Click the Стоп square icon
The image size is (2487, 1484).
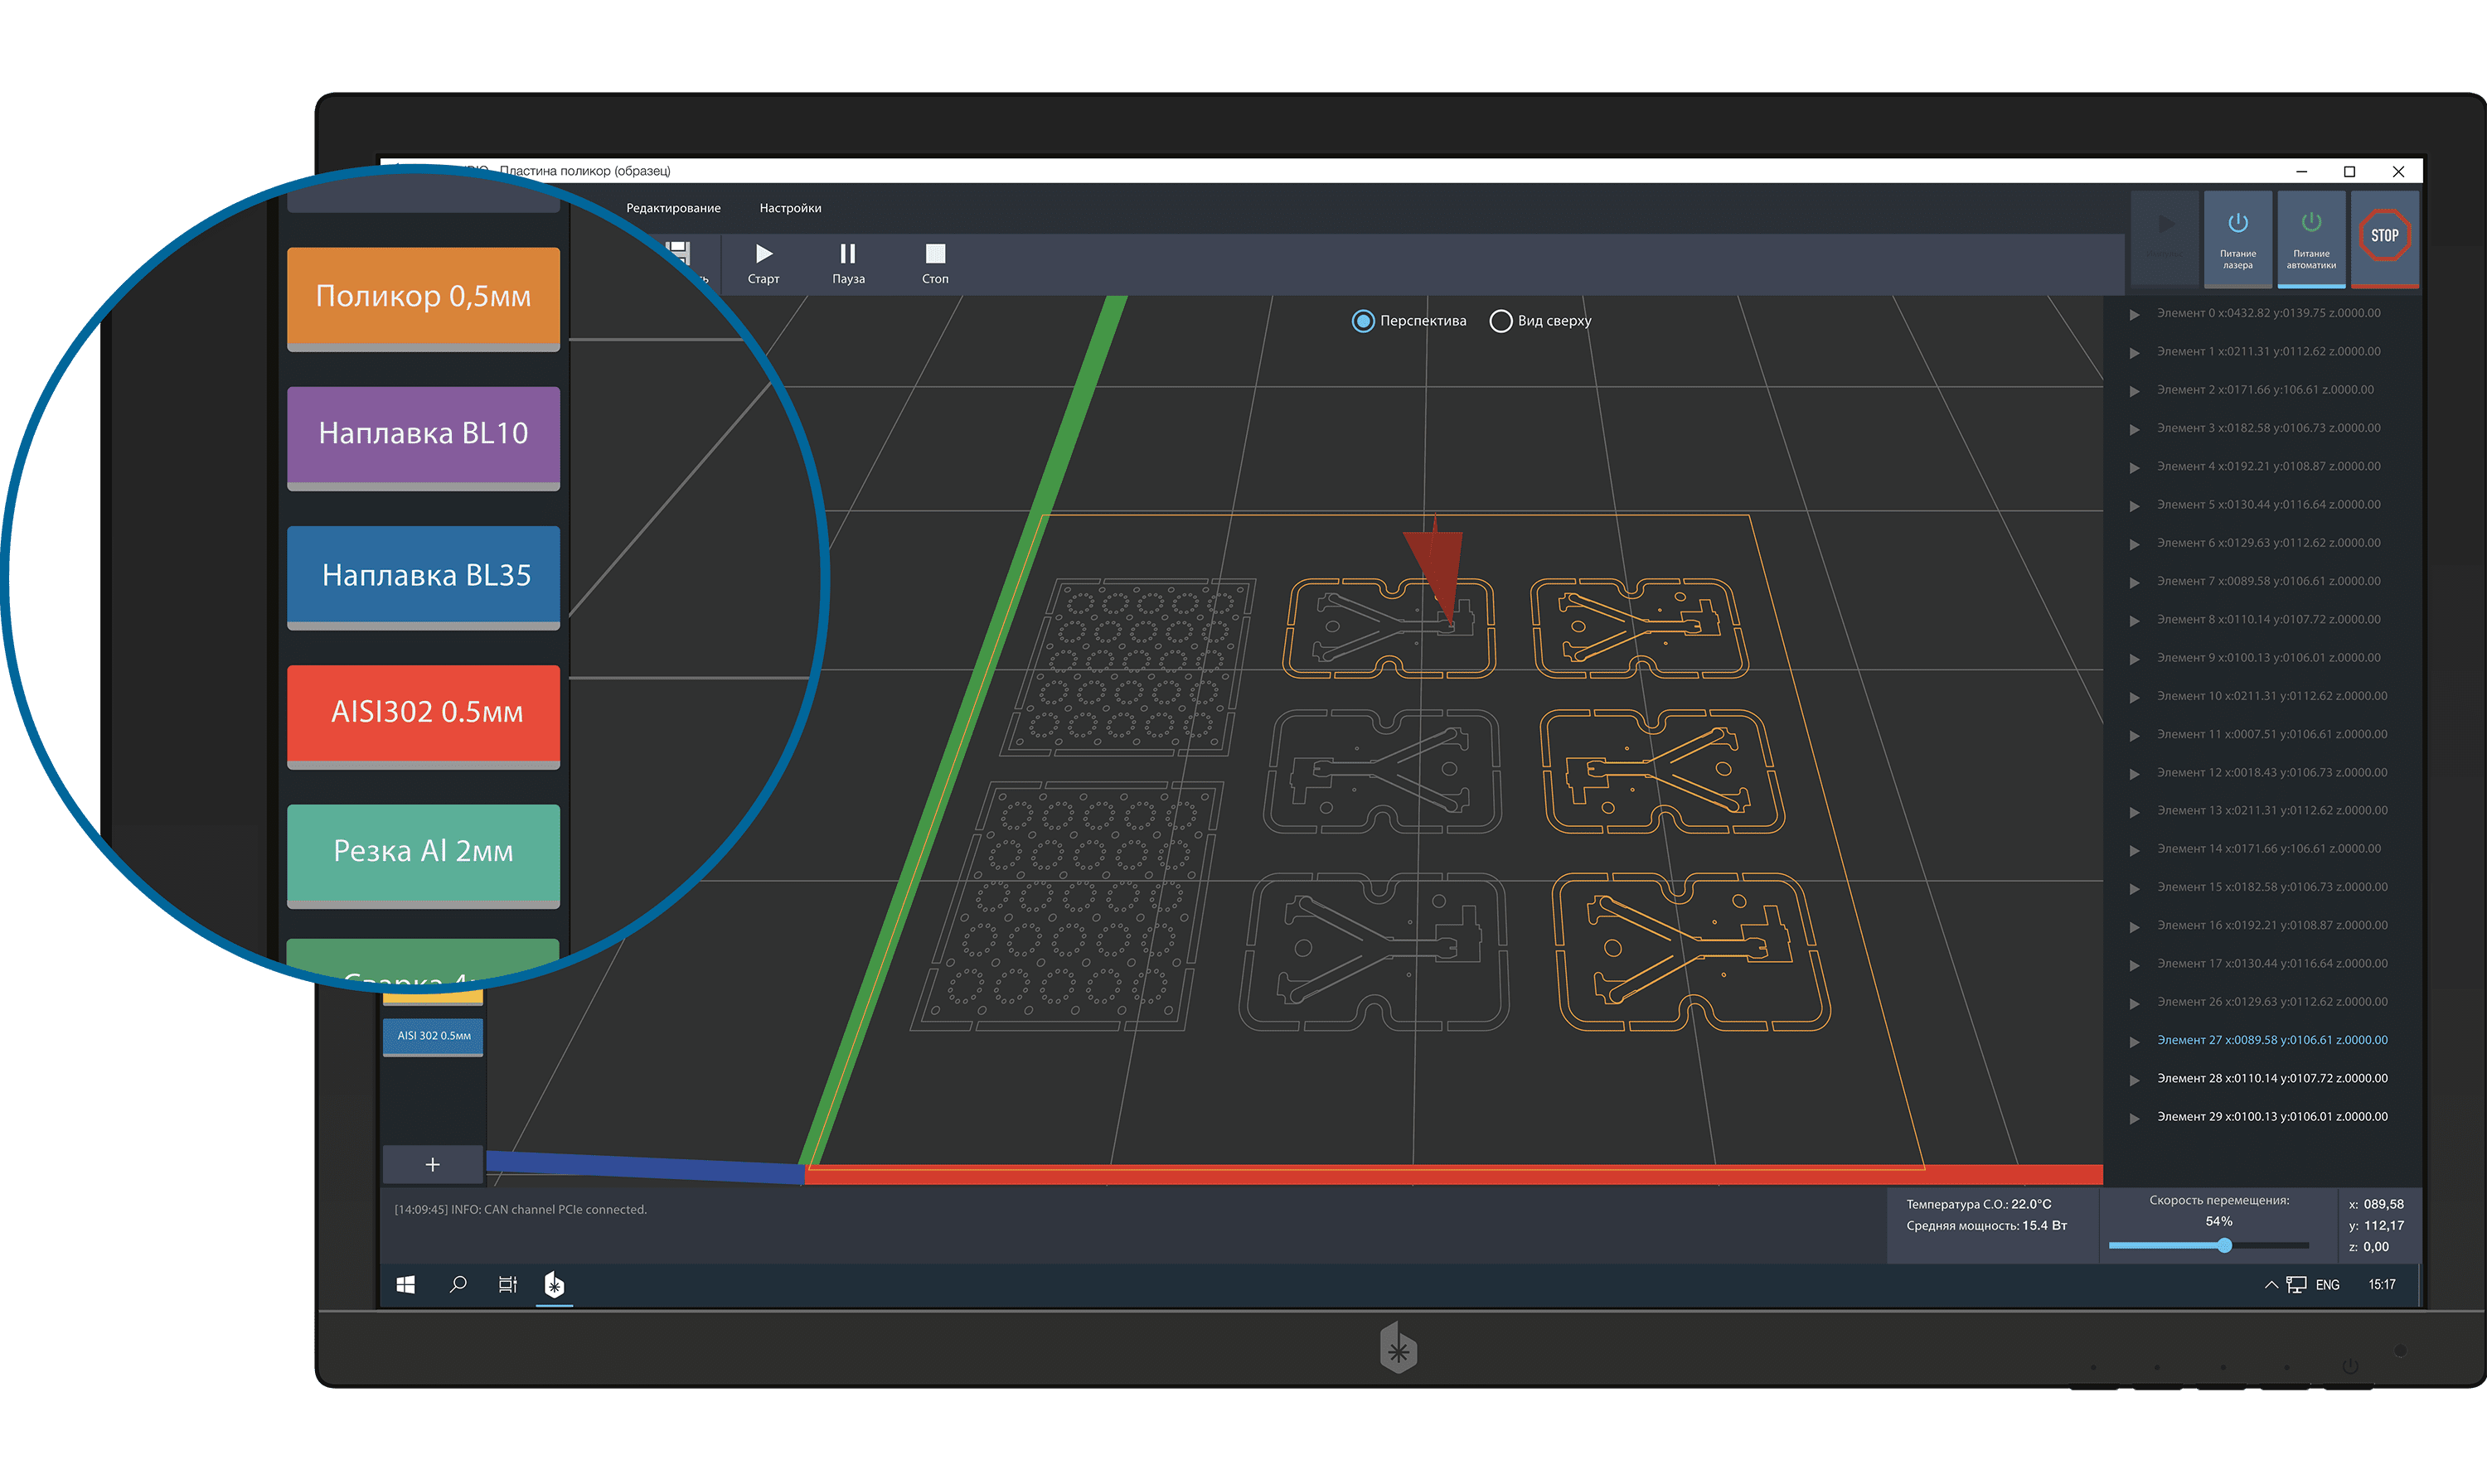click(934, 253)
